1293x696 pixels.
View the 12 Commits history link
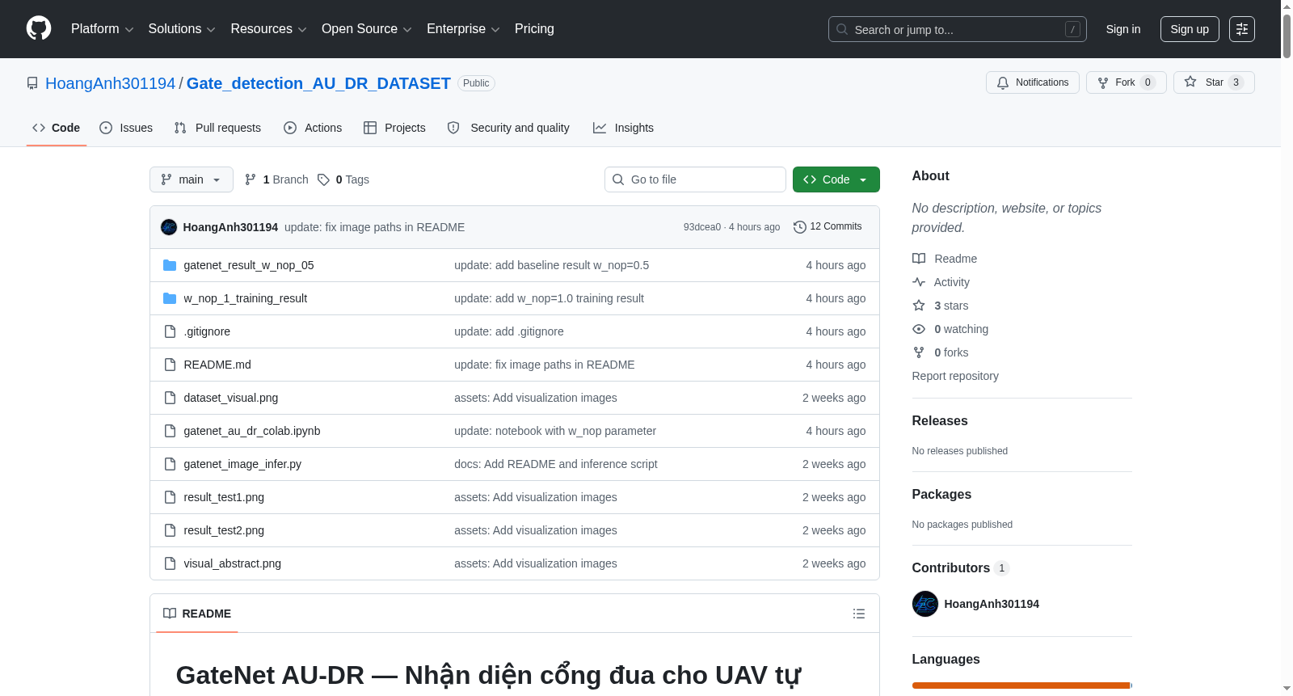[x=828, y=227]
